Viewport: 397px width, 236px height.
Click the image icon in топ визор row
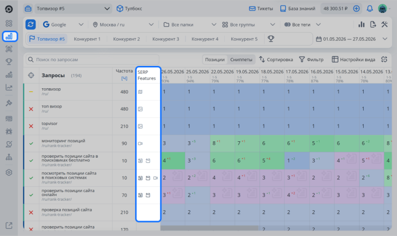point(140,109)
